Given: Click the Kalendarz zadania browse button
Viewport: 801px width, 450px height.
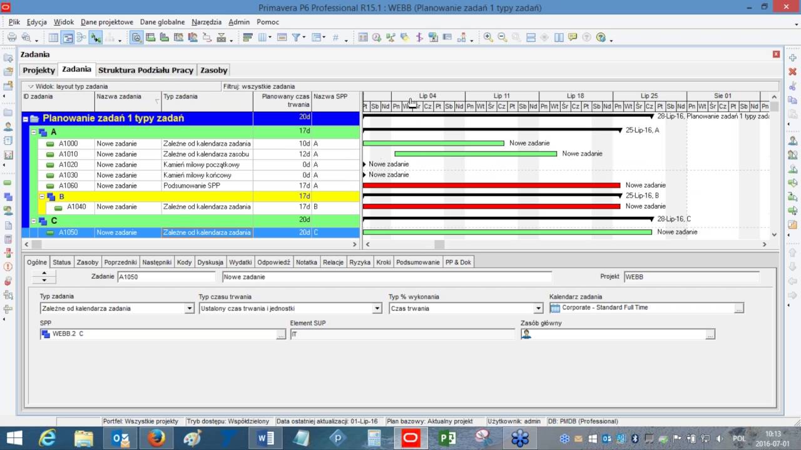Looking at the screenshot, I should [739, 308].
